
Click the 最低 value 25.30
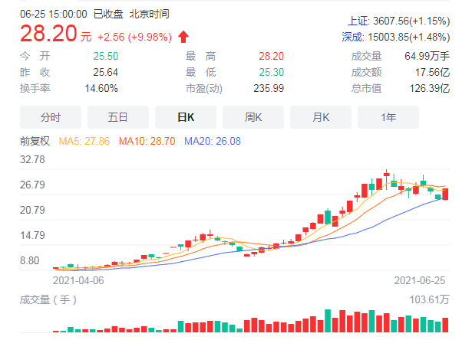[271, 73]
